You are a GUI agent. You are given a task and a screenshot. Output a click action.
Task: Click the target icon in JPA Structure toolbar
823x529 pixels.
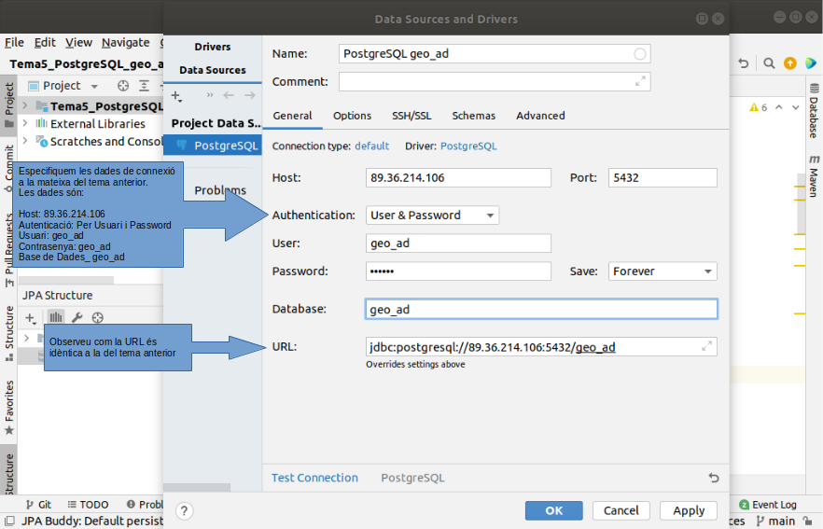click(98, 317)
